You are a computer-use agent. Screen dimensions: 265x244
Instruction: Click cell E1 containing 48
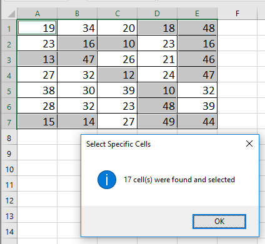pyautogui.click(x=197, y=27)
